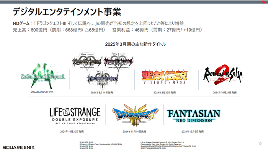Click the date 2024年4月25日発売
This screenshot has height=151, width=268.
(x=42, y=92)
